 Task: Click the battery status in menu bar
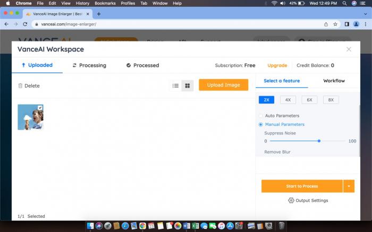point(297,3)
